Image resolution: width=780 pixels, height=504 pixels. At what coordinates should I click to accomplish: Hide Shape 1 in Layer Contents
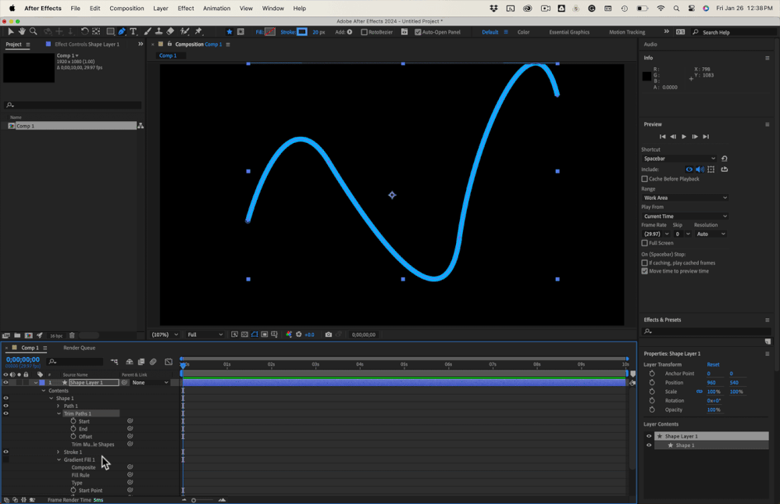coord(649,445)
